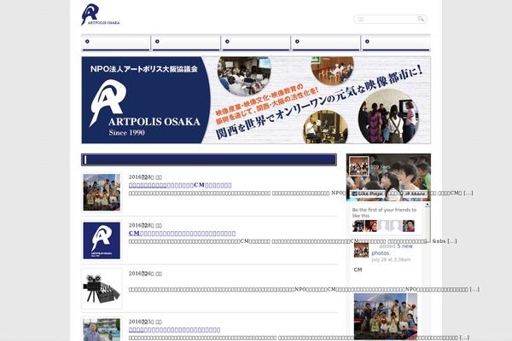Open the fifth navigation menu item
The height and width of the screenshot is (341, 512).
(x=396, y=43)
